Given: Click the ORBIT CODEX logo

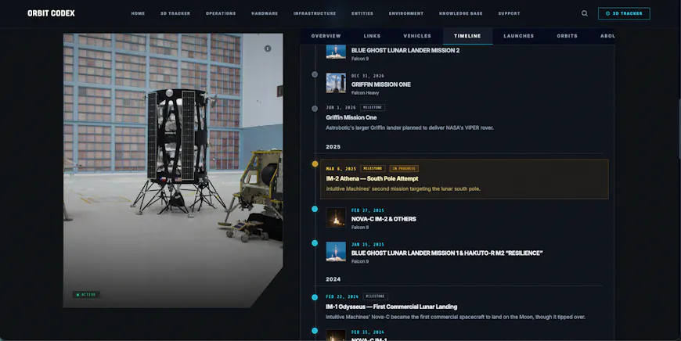Looking at the screenshot, I should pos(51,13).
